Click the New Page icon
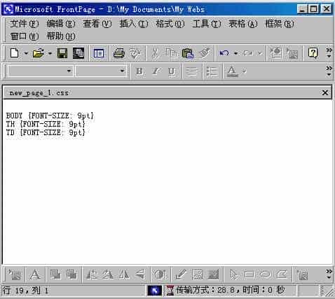The width and height of the screenshot is (335, 299). pyautogui.click(x=15, y=53)
